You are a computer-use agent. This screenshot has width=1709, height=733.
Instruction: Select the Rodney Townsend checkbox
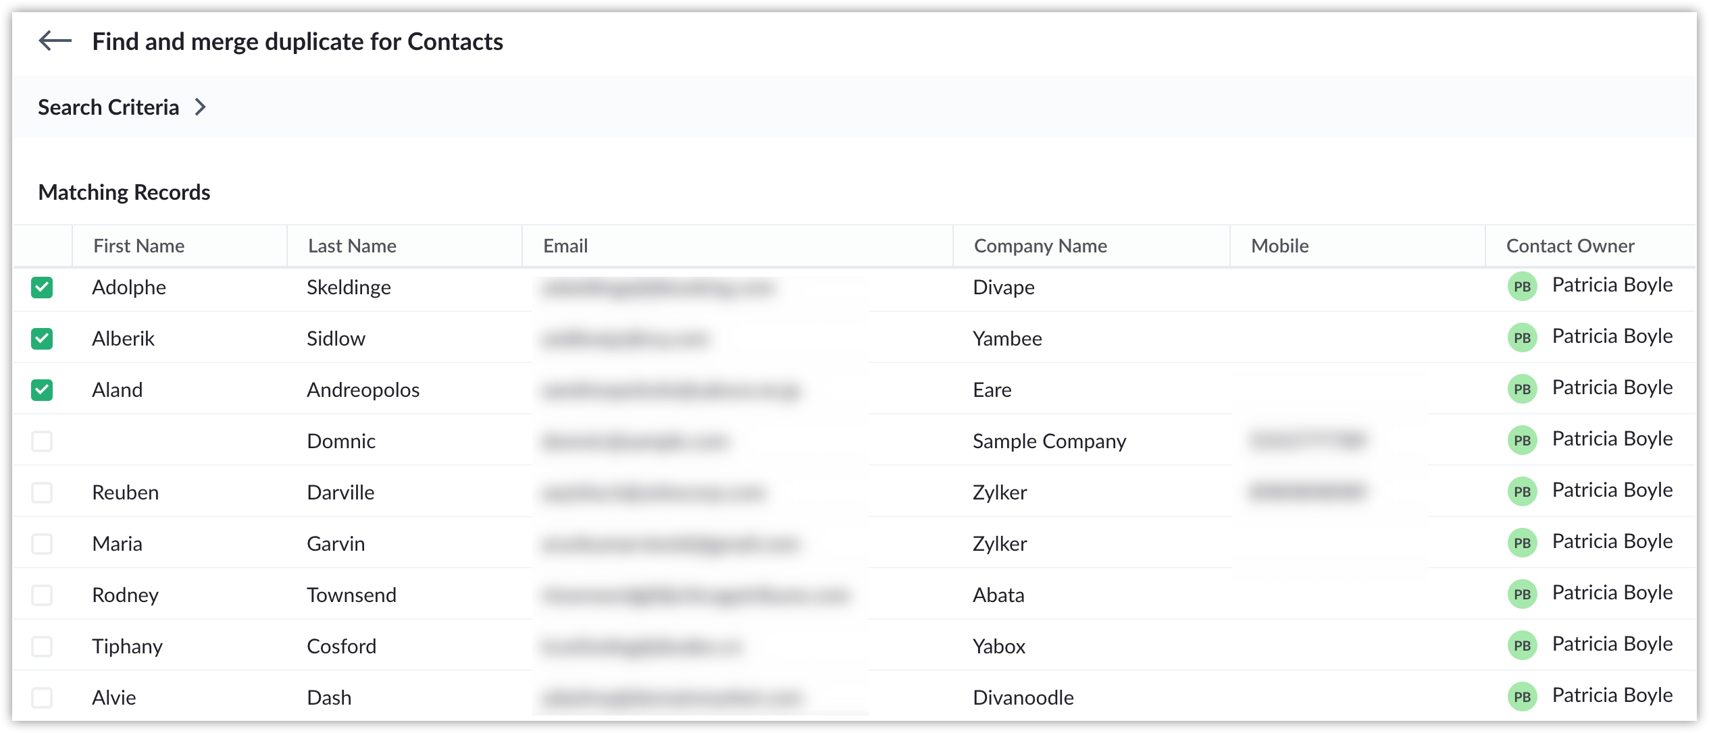click(42, 595)
